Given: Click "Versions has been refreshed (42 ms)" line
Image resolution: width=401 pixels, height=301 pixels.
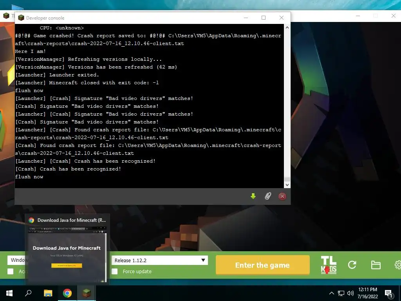Looking at the screenshot, I should [96, 67].
